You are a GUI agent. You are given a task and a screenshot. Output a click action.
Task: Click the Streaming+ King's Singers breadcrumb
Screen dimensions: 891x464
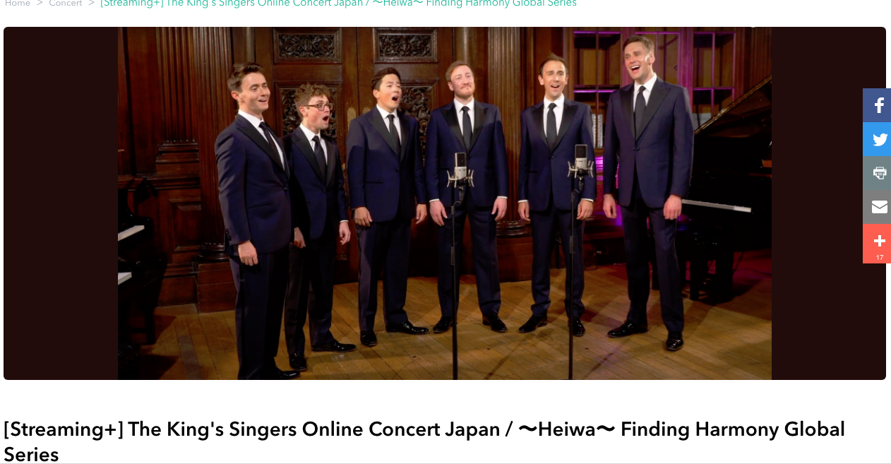[x=338, y=4]
